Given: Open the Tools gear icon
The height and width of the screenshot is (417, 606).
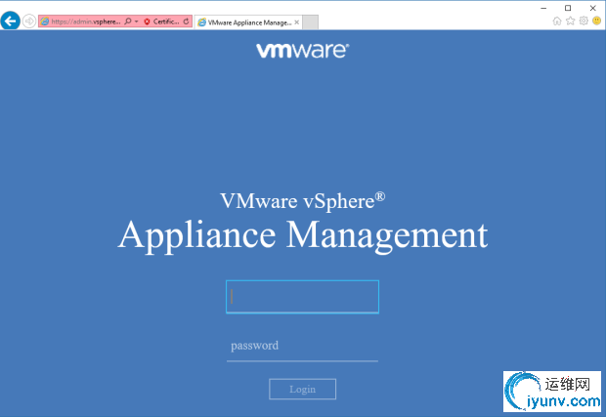Looking at the screenshot, I should [x=584, y=21].
